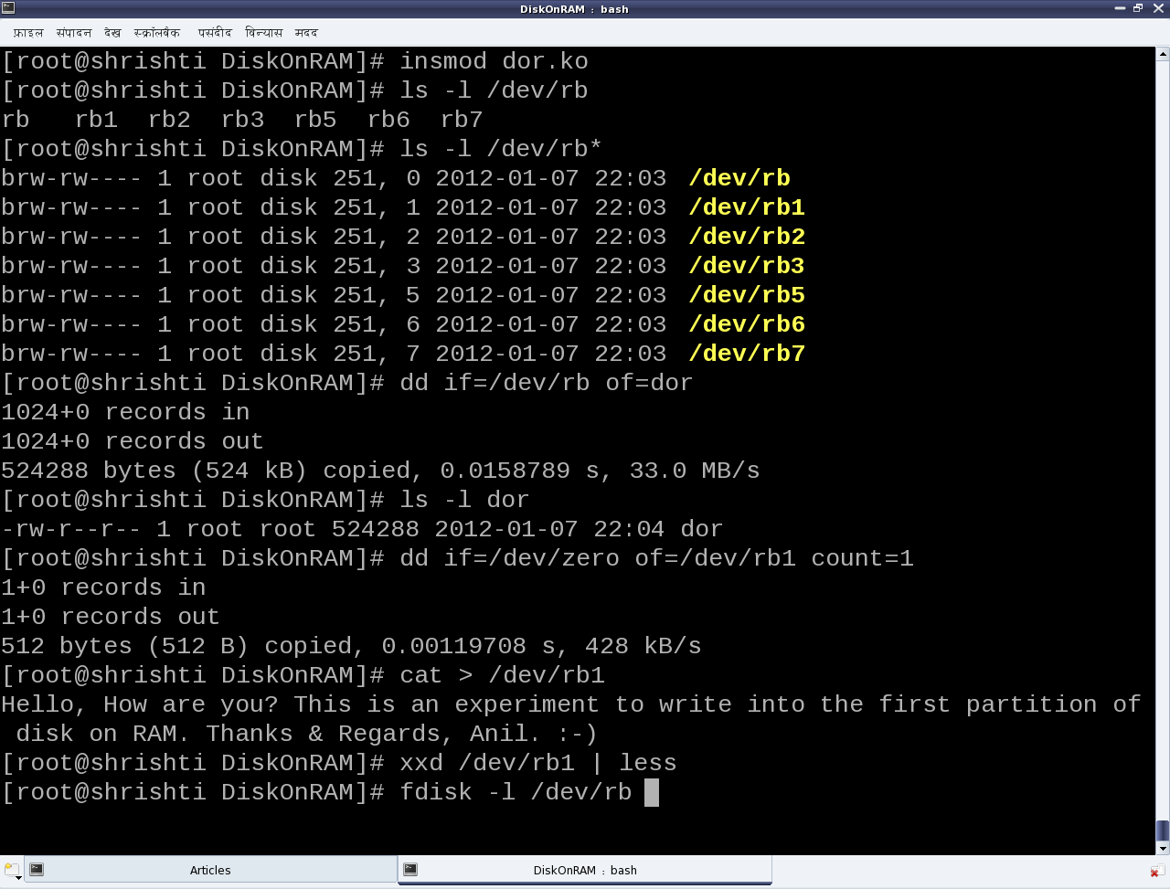Open the विन्यास (Settings) menu
This screenshot has width=1170, height=889.
263,33
